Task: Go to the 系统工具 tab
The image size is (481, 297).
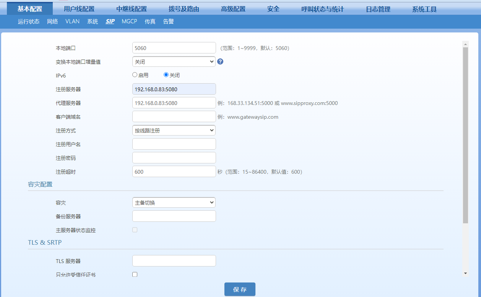Action: (424, 9)
